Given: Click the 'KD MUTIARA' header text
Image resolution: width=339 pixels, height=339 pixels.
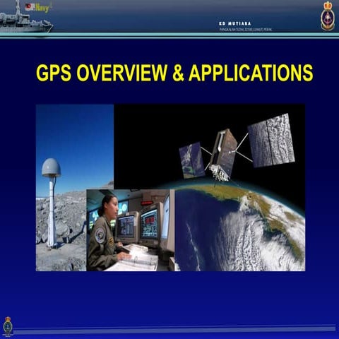Looking at the screenshot, I should tap(235, 23).
